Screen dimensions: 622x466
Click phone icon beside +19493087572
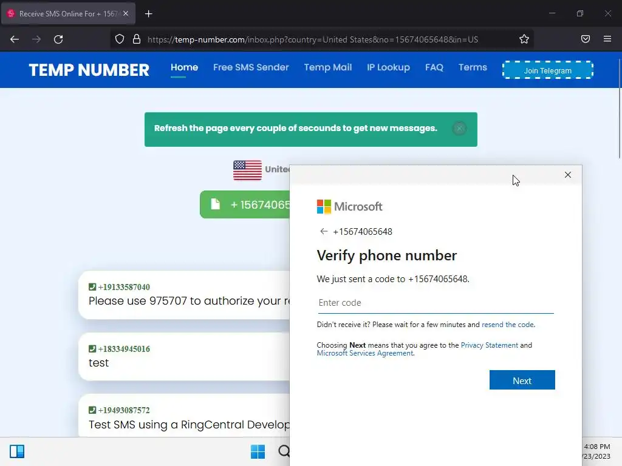coord(92,410)
